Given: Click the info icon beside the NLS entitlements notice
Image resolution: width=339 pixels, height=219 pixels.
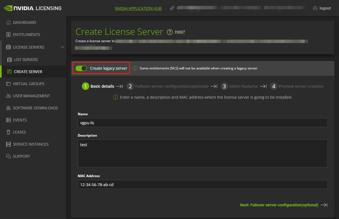Looking at the screenshot, I should 135,68.
